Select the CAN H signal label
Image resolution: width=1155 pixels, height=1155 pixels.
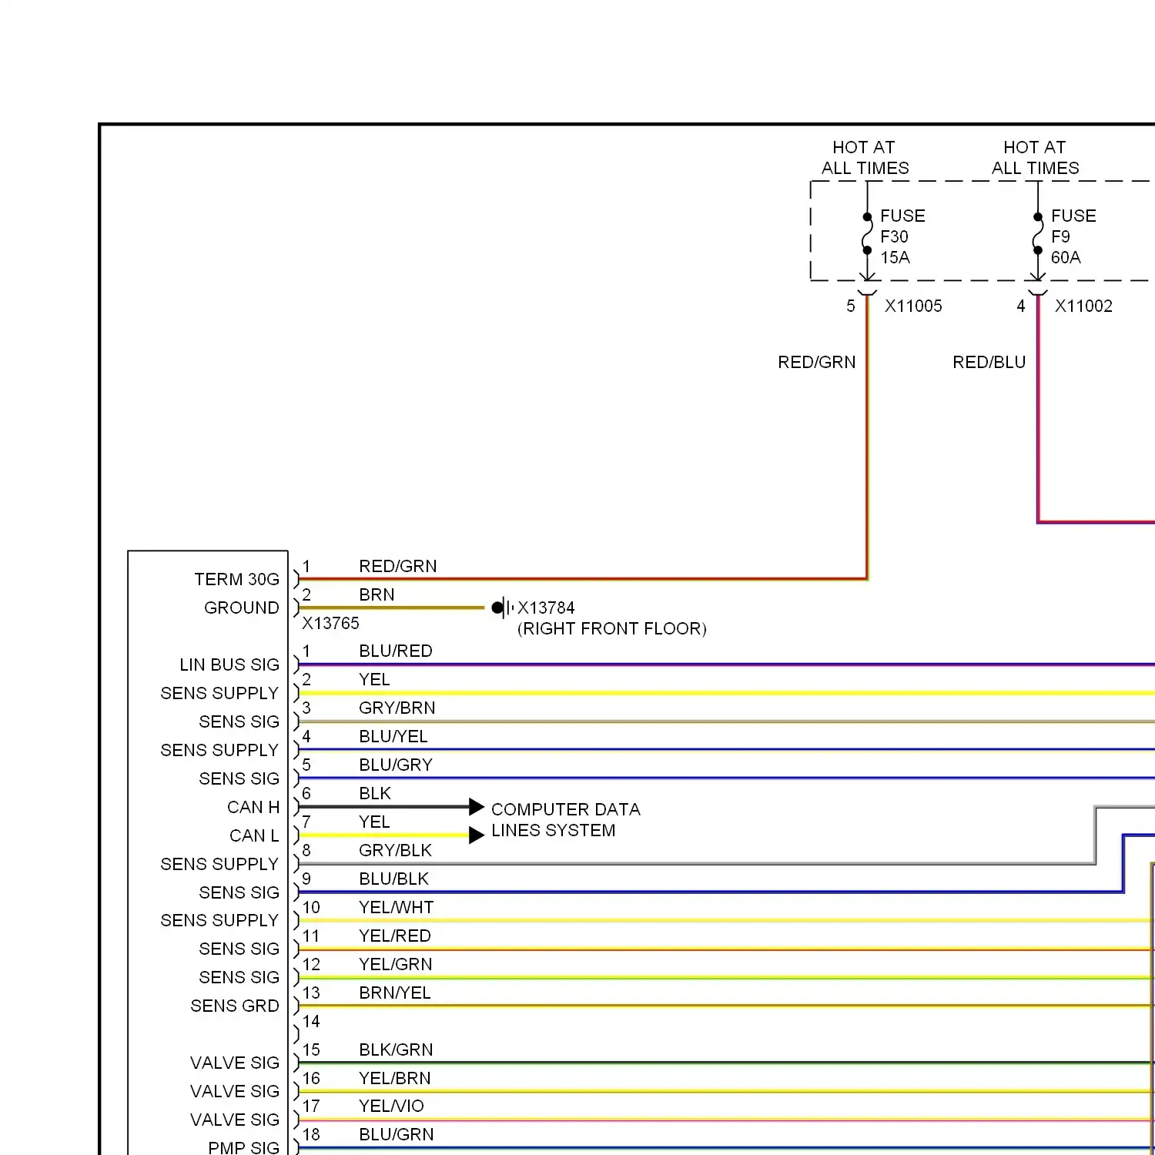pyautogui.click(x=253, y=807)
